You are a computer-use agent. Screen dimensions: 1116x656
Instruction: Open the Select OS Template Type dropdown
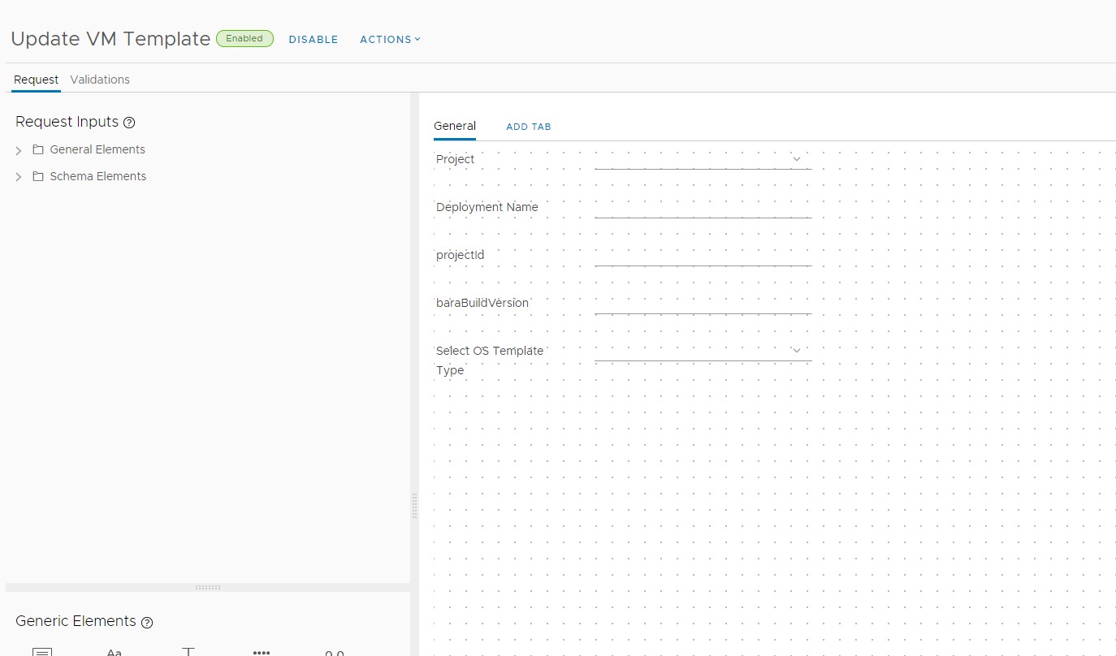tap(703, 351)
